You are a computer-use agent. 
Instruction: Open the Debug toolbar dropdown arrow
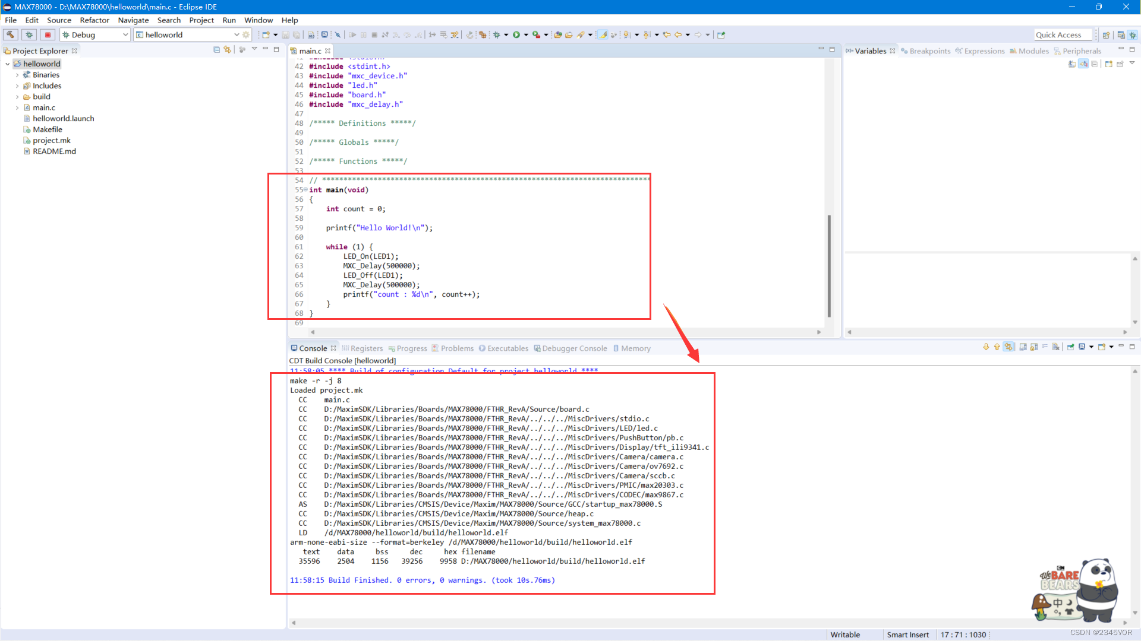506,35
